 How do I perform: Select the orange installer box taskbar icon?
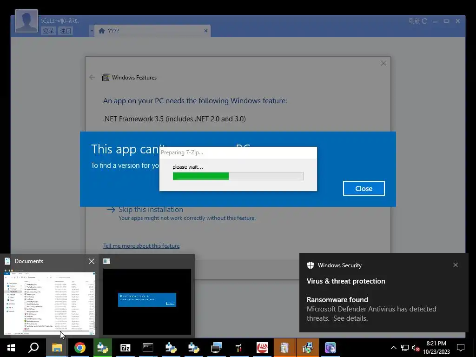284,348
